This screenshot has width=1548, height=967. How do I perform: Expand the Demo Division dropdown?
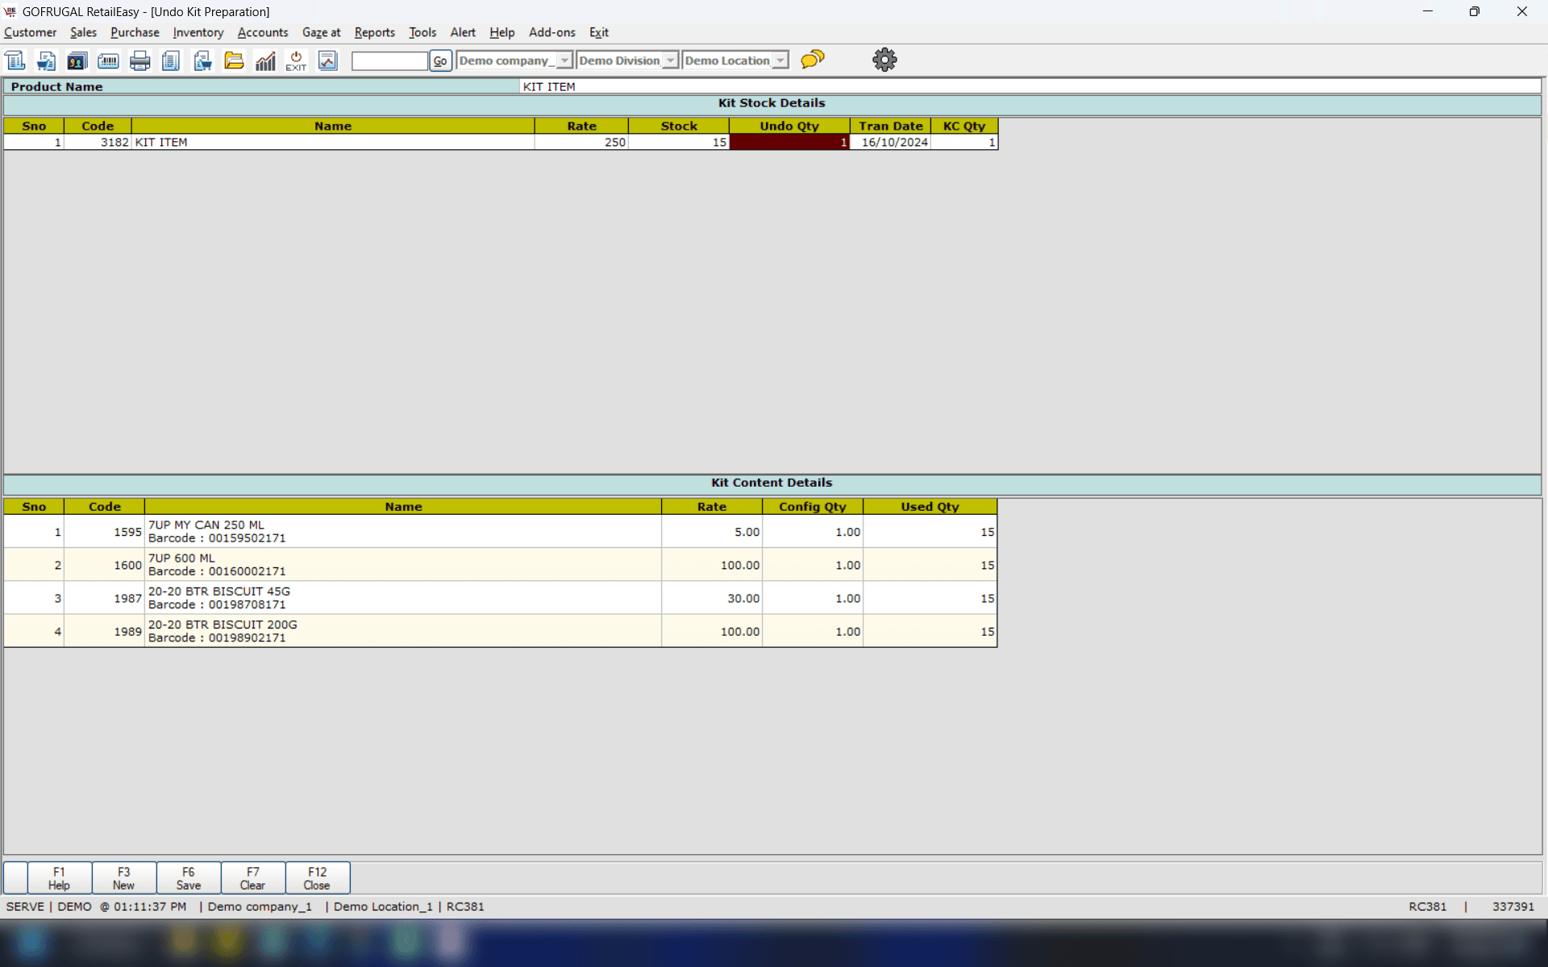tap(670, 60)
